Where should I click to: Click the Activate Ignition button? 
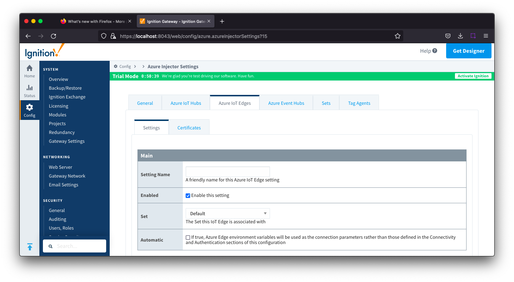[x=473, y=76]
